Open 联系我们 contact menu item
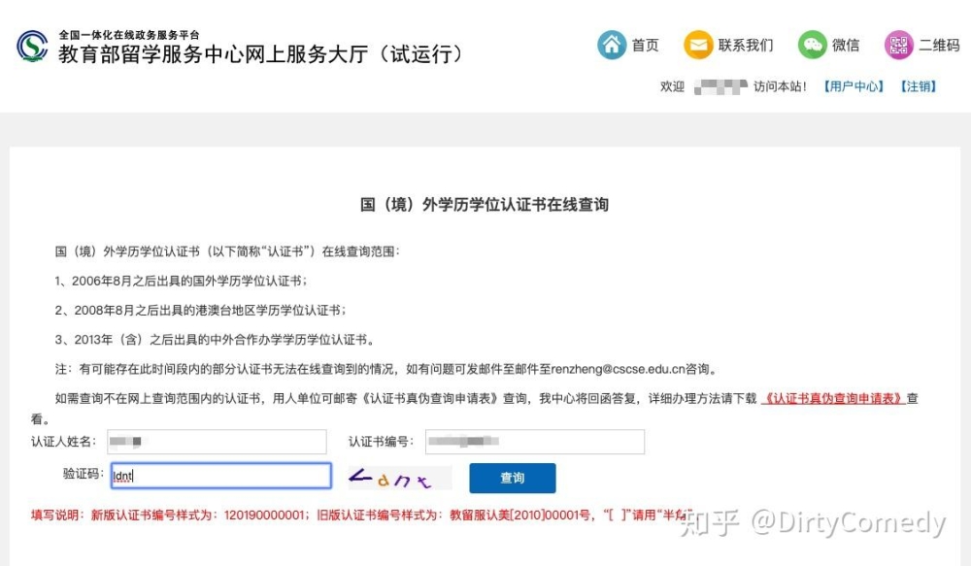The height and width of the screenshot is (566, 971). click(746, 46)
